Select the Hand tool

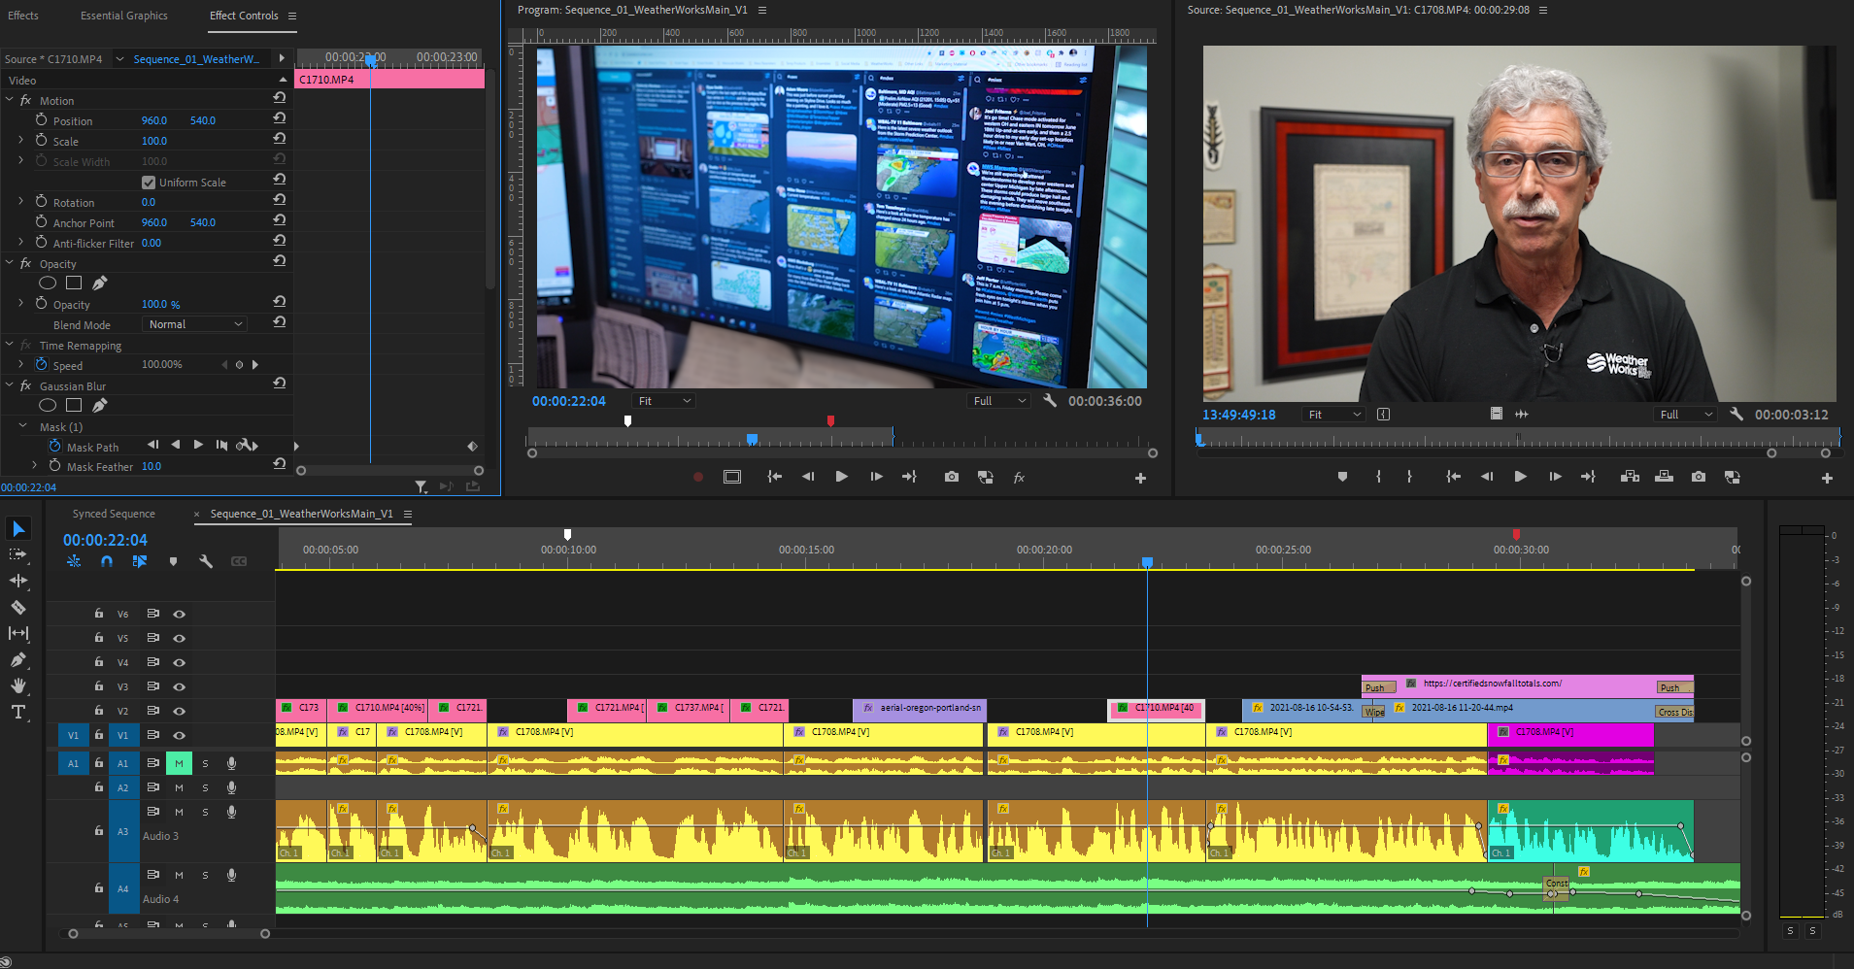coord(18,685)
